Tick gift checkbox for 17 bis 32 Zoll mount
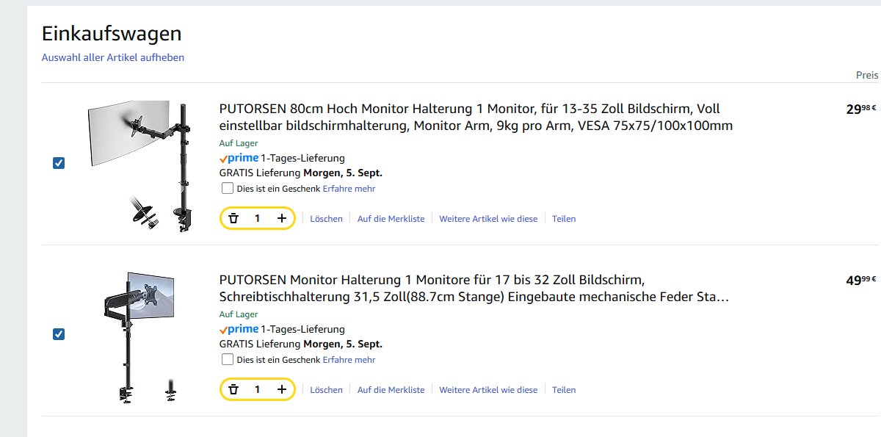The height and width of the screenshot is (437, 881). pyautogui.click(x=228, y=360)
